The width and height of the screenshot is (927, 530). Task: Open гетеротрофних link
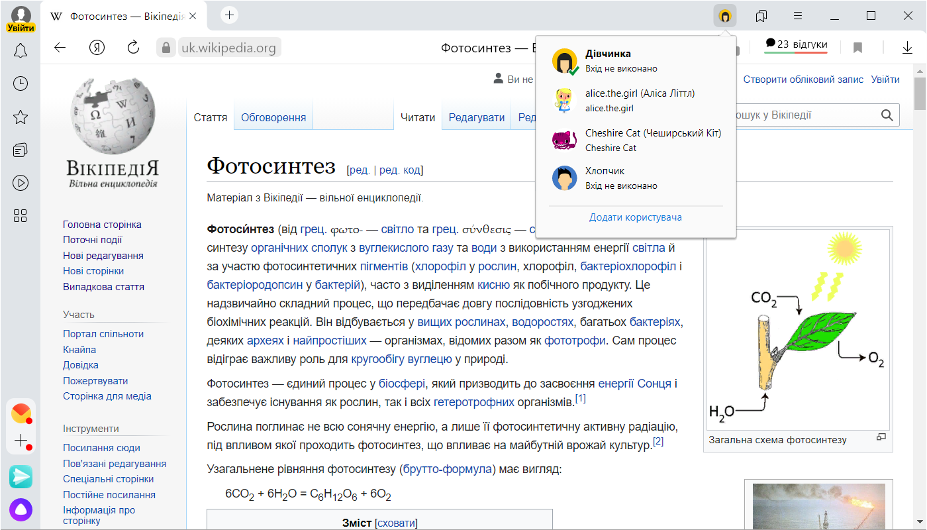coord(474,402)
